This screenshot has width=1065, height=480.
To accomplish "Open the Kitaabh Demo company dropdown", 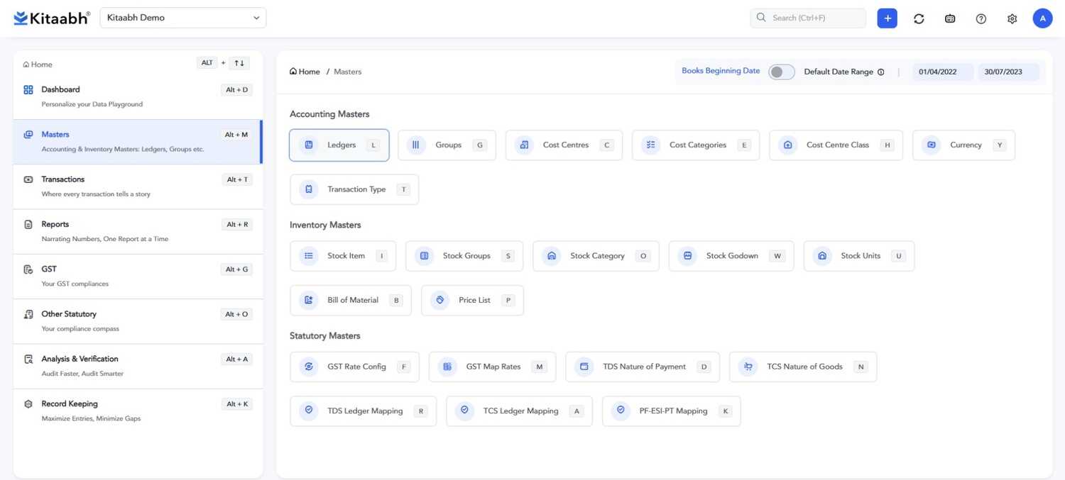I will [x=183, y=18].
